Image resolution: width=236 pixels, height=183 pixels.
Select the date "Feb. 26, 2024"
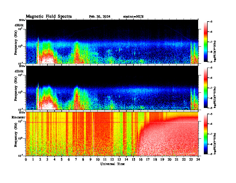pyautogui.click(x=100, y=16)
